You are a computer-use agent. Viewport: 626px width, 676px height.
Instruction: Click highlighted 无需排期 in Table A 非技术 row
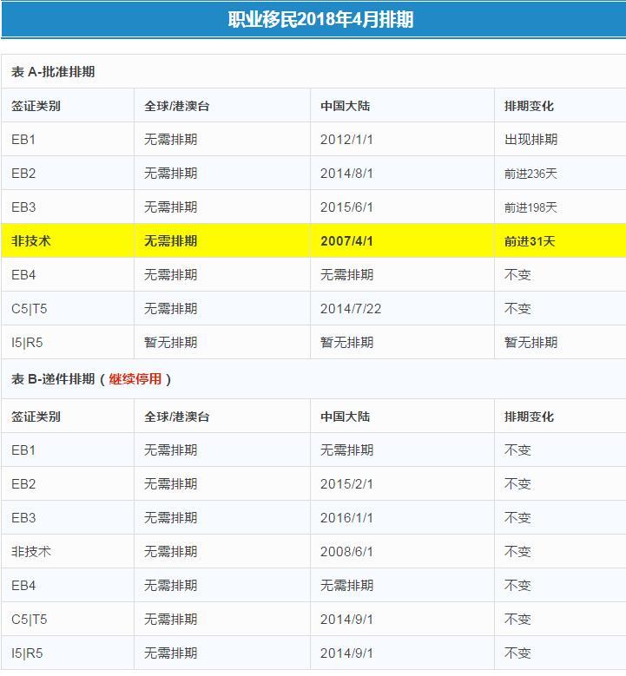pos(170,240)
